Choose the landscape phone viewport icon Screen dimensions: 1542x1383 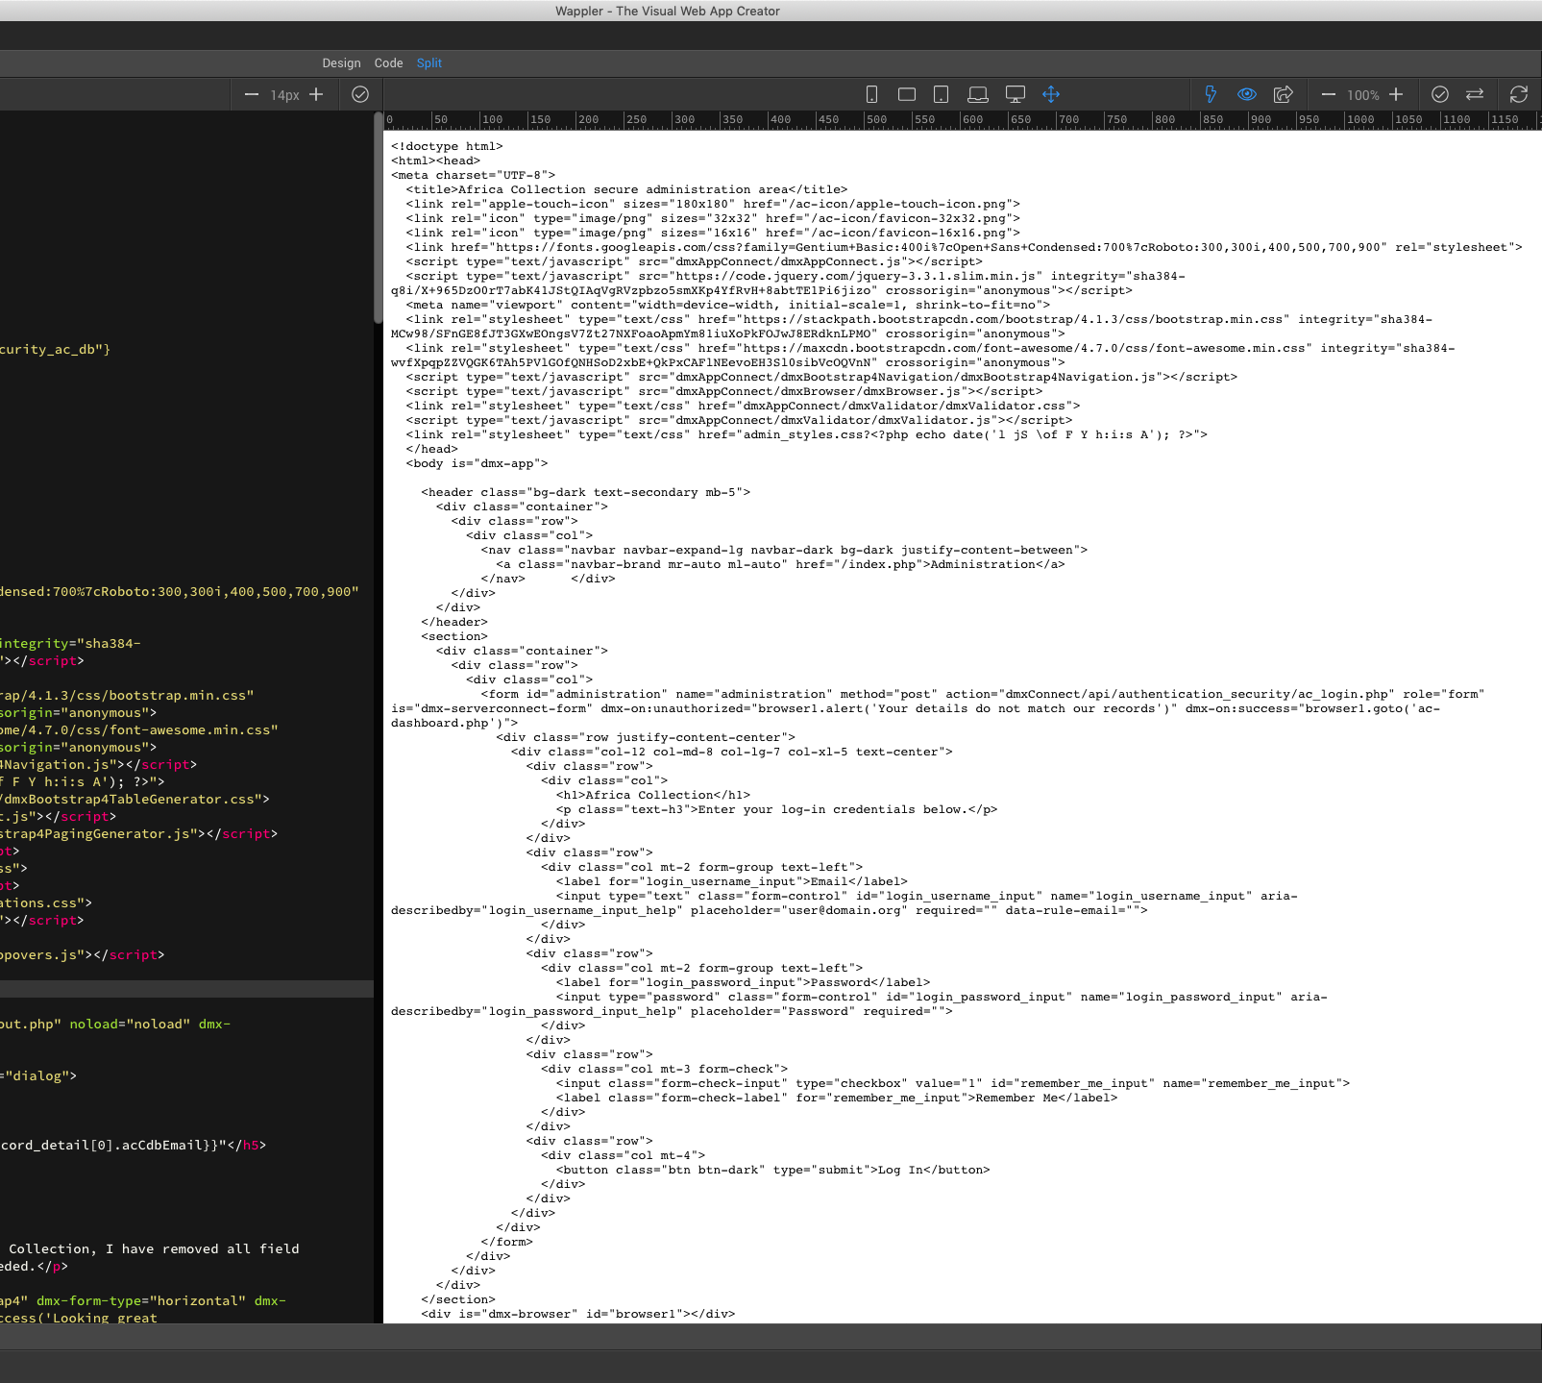[x=906, y=94]
